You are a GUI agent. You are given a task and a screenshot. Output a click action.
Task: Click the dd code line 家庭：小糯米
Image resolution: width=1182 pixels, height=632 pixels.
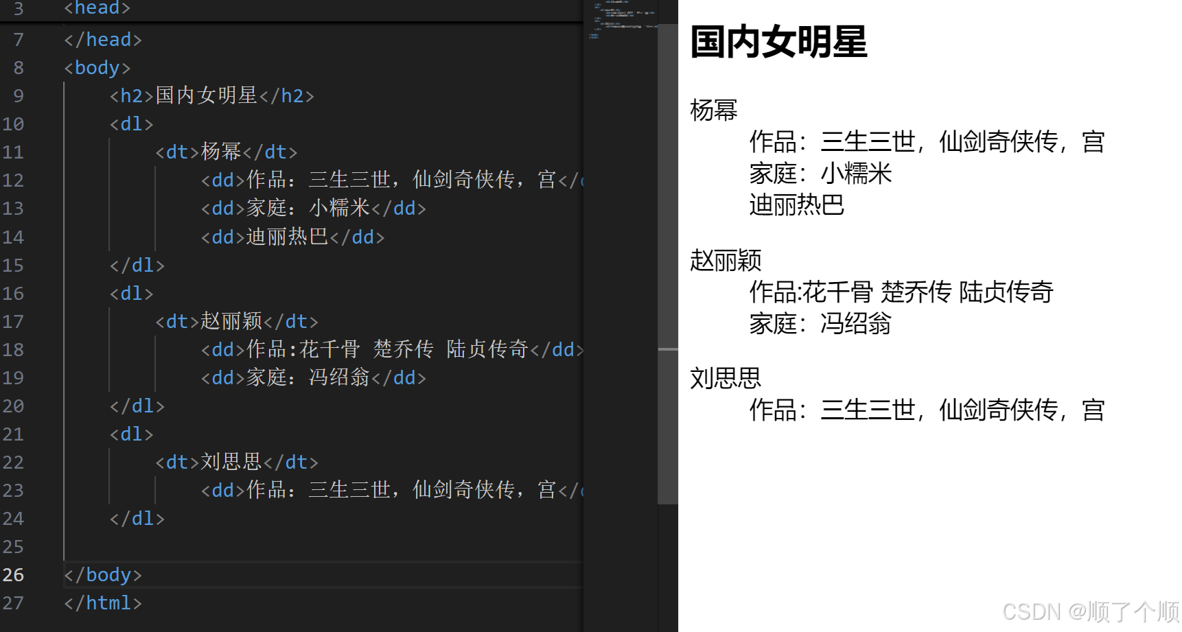314,209
